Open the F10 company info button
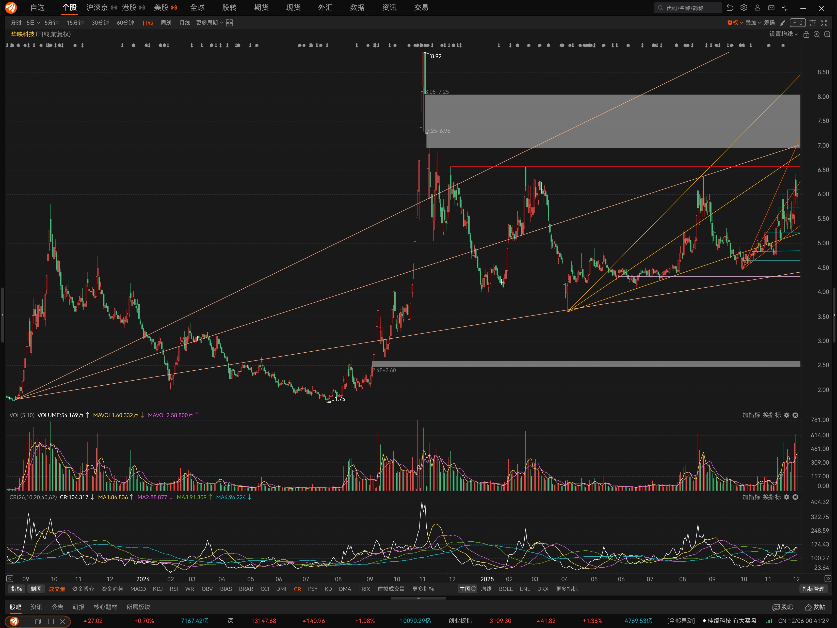The image size is (837, 628). coord(798,23)
